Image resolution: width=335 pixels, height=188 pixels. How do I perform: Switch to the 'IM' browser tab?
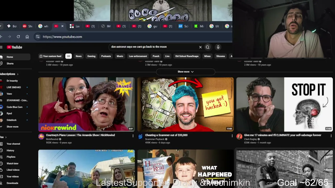[x=106, y=26]
